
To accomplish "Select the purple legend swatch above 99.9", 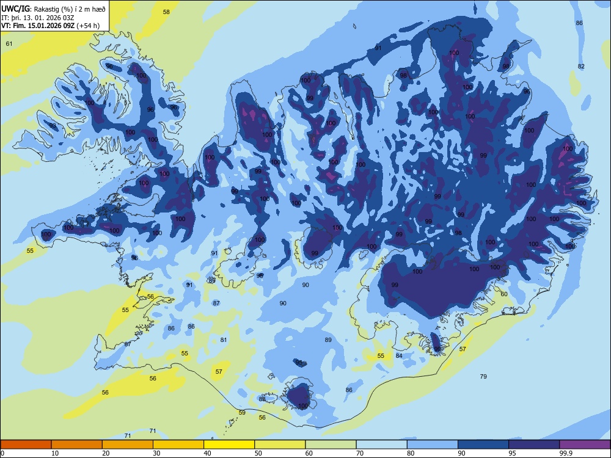I will (585, 445).
